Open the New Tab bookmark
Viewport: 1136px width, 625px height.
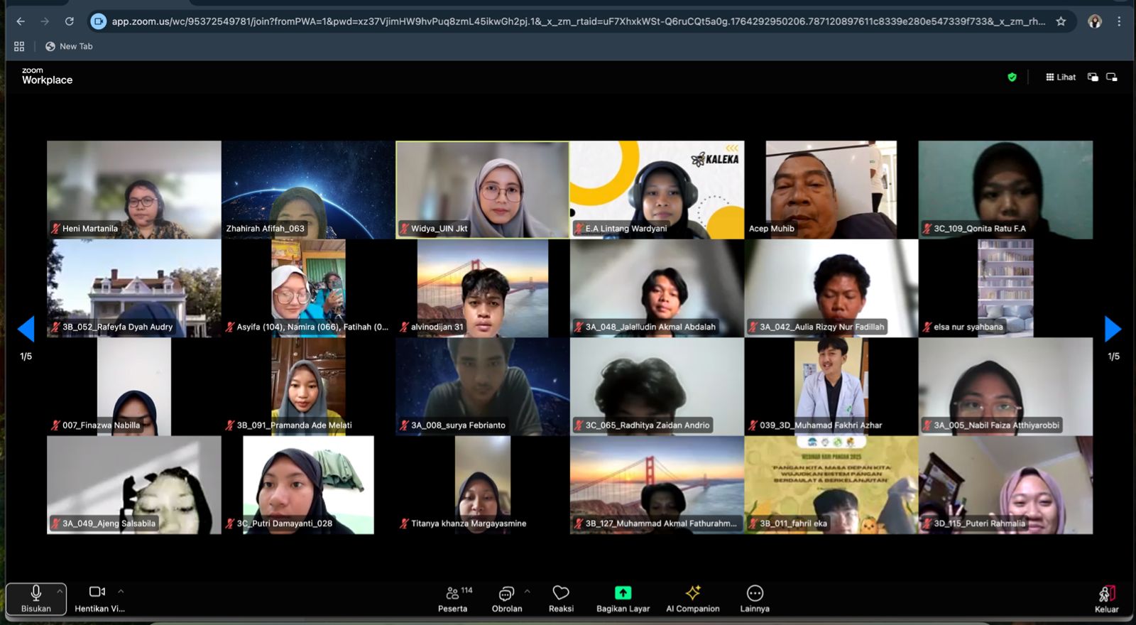pos(69,46)
